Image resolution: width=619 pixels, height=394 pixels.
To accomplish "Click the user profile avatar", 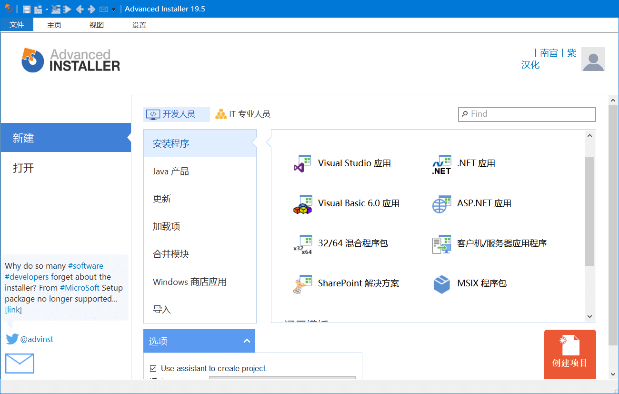I will (593, 59).
